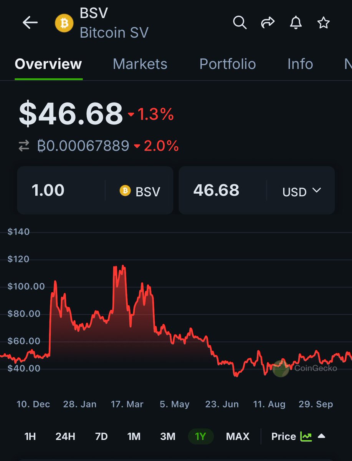Tap the Price chart mode label
The image size is (352, 461).
(x=284, y=436)
